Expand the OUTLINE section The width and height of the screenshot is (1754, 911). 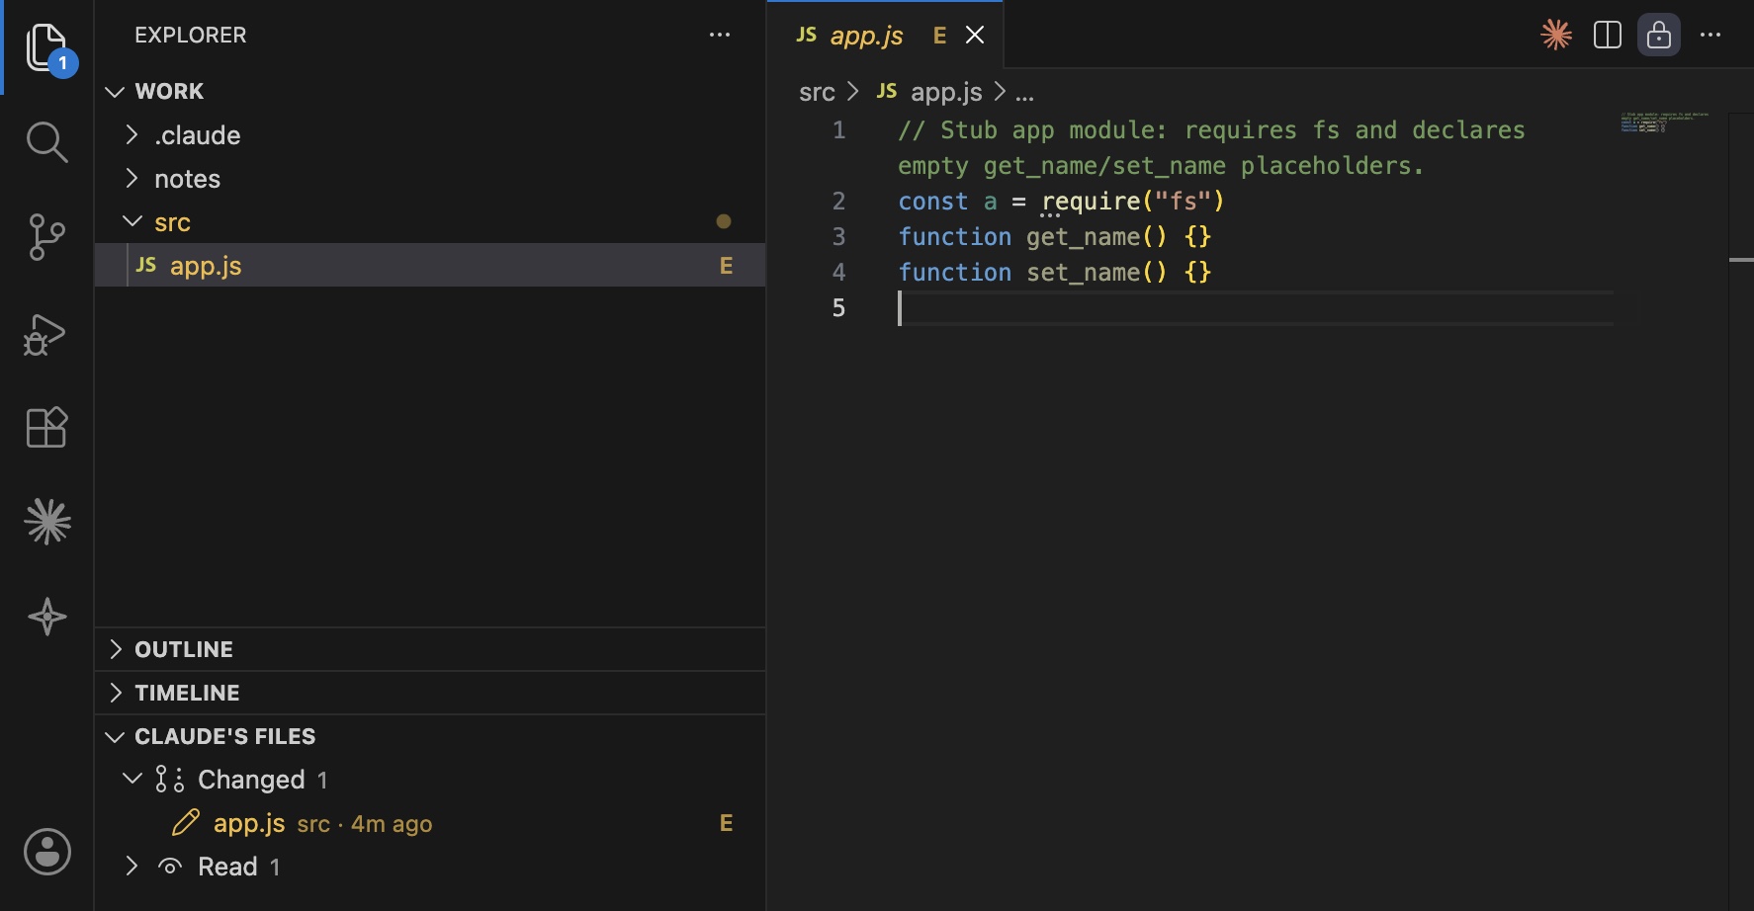click(430, 649)
